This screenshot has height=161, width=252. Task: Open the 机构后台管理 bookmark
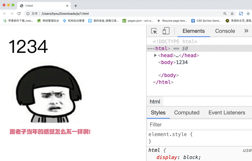click(x=73, y=21)
